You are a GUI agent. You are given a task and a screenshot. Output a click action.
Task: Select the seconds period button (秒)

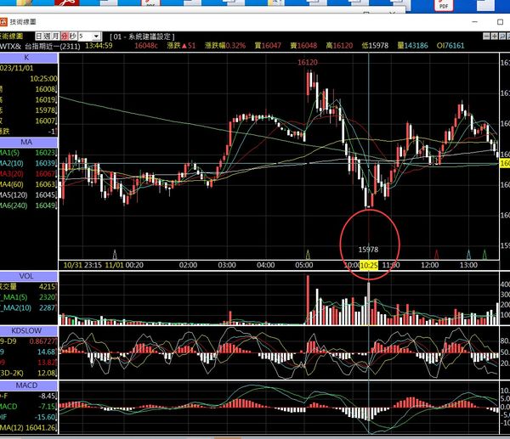[71, 37]
